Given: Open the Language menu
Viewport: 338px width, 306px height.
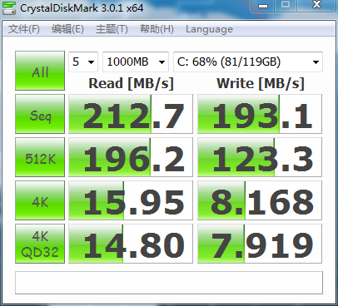Looking at the screenshot, I should tap(209, 29).
